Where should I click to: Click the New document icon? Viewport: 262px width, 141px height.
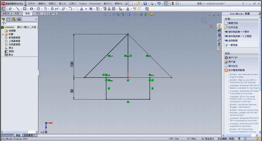coord(131,4)
